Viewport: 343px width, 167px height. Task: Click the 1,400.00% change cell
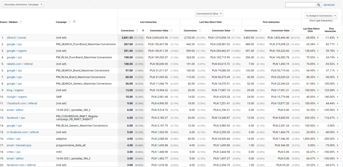pyautogui.click(x=309, y=139)
